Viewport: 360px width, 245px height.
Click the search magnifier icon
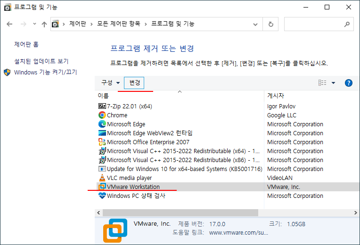(x=347, y=24)
